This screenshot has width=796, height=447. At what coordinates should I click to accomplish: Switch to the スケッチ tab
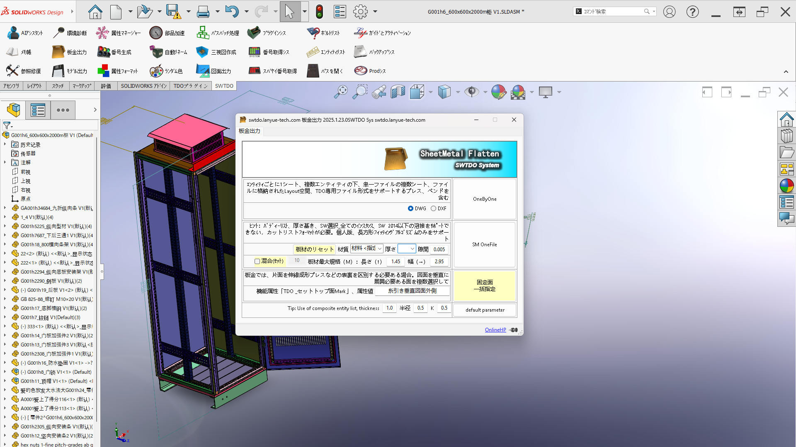point(58,86)
